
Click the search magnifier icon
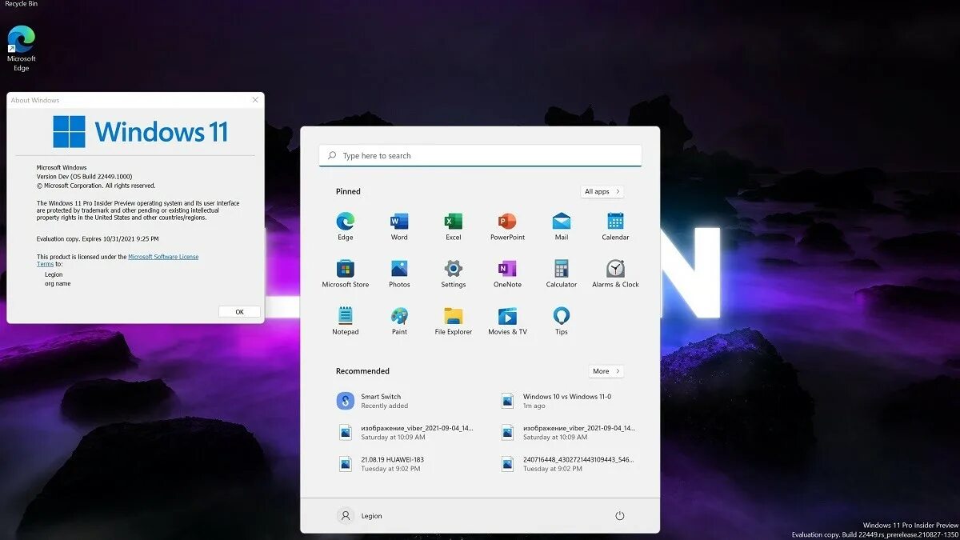coord(332,156)
